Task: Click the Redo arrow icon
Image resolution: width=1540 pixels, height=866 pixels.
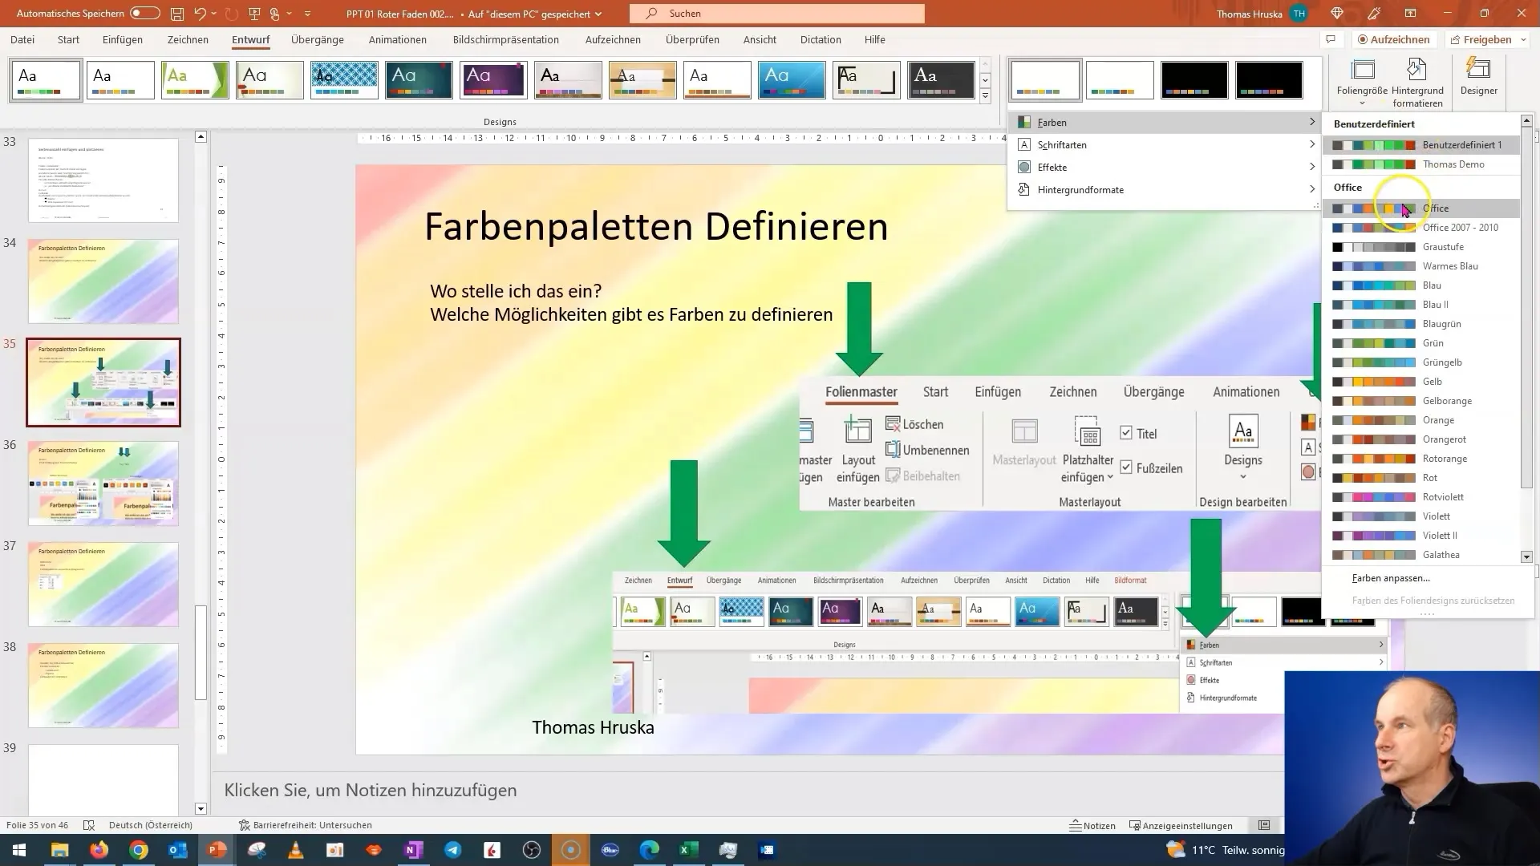Action: point(232,14)
